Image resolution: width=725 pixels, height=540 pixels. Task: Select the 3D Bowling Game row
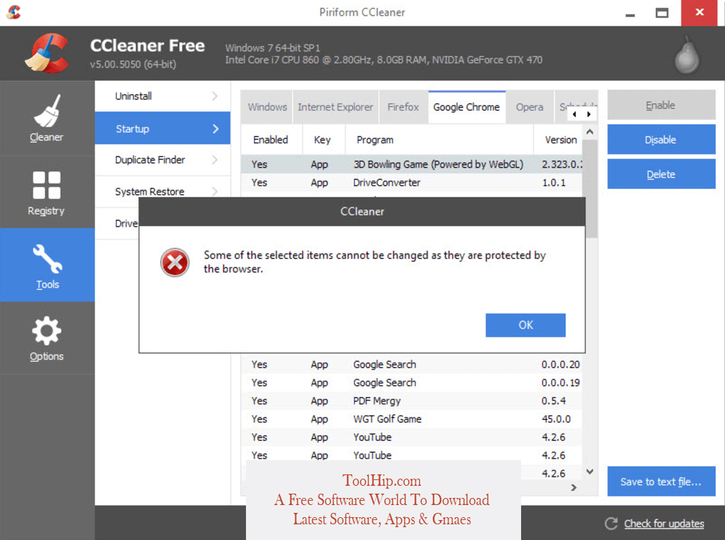pyautogui.click(x=411, y=164)
